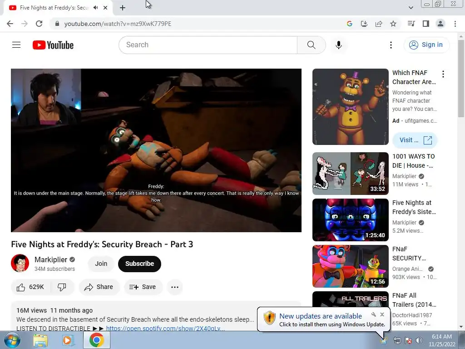
Task: Like the video with thumbs up 629K
Action: point(30,287)
